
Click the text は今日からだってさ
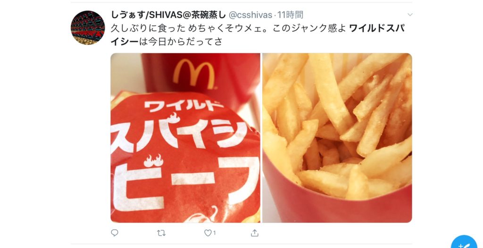[x=181, y=42]
